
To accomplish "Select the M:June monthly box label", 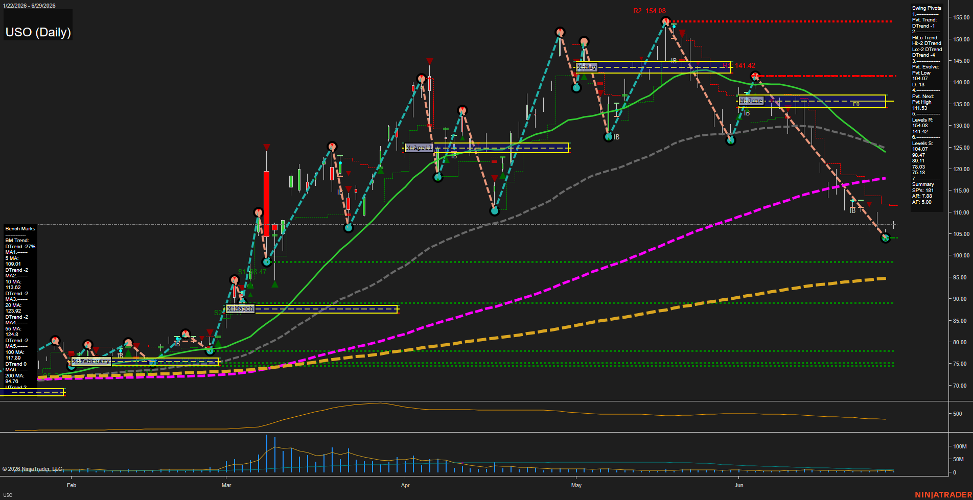I will coord(751,101).
